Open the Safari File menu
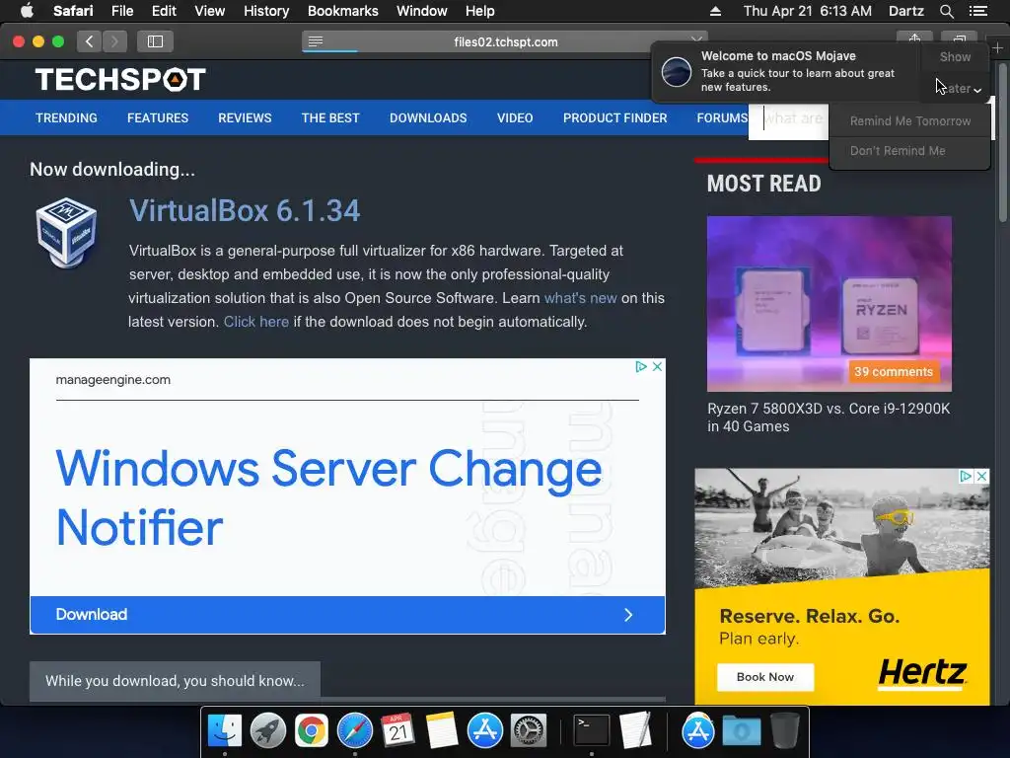Image resolution: width=1010 pixels, height=758 pixels. [x=121, y=11]
